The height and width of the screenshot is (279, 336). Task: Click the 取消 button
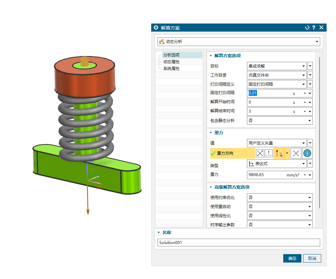pos(312,258)
